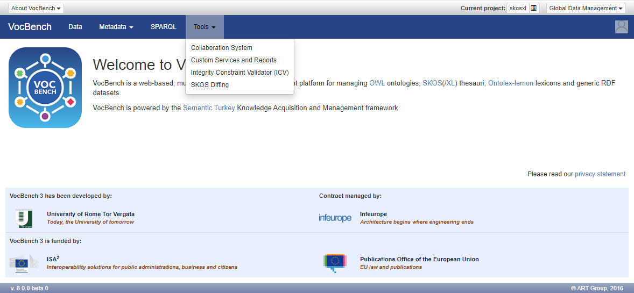Expand the About VocBench dropdown
The width and height of the screenshot is (634, 293).
[x=36, y=8]
